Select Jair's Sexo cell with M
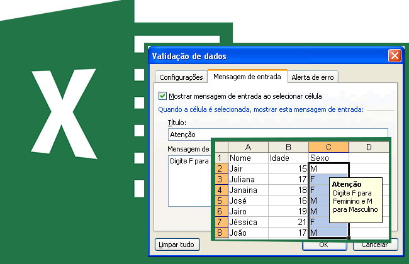409x264 pixels. point(328,168)
